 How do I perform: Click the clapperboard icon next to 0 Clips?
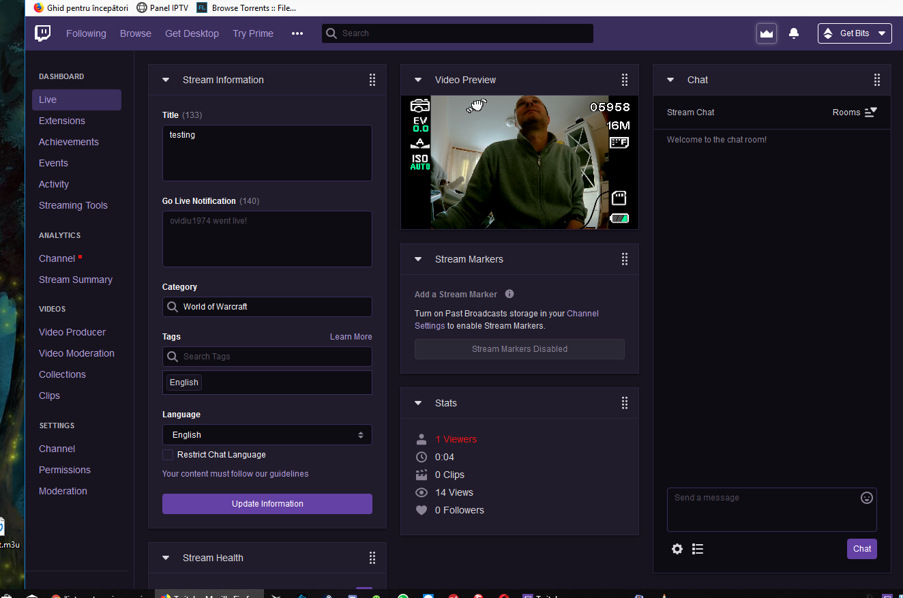[421, 475]
